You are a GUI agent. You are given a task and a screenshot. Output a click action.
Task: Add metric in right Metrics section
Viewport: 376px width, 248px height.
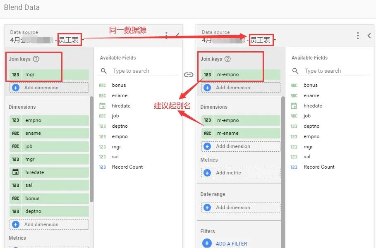point(241,173)
